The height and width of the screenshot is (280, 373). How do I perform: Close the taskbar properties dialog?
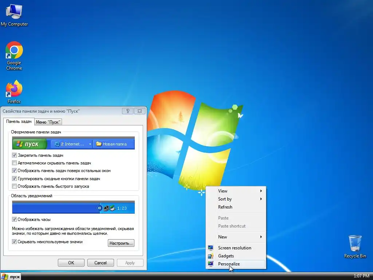(140, 111)
